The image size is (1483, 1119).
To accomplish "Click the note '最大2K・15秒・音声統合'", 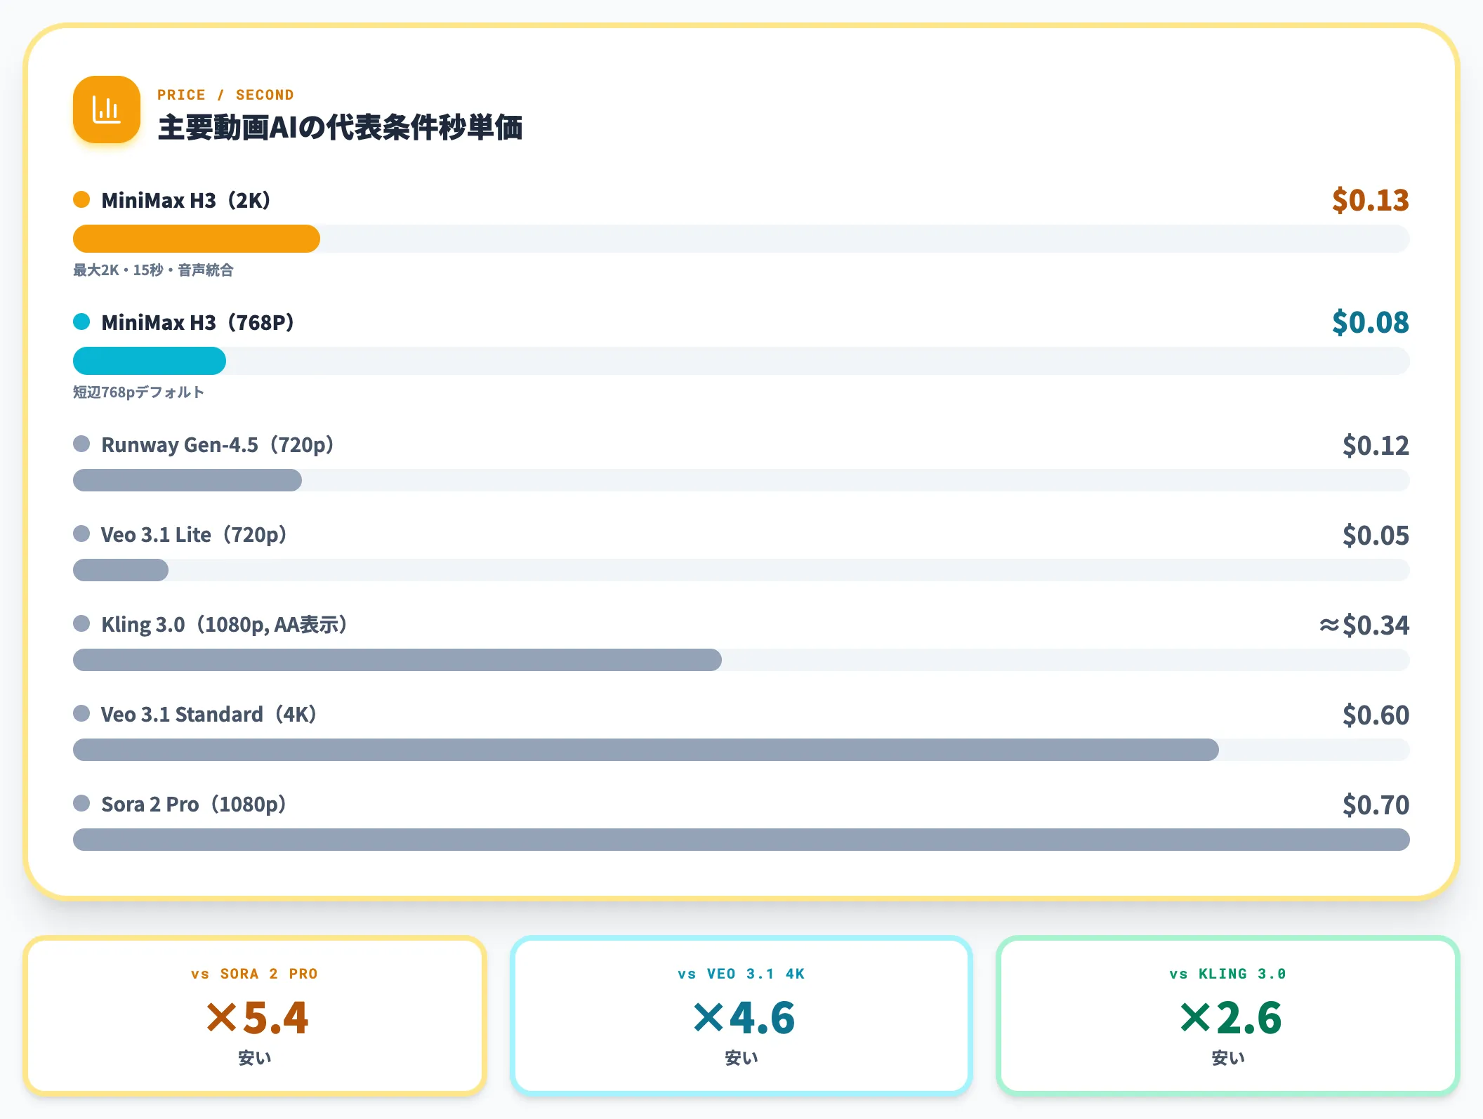I will [153, 270].
